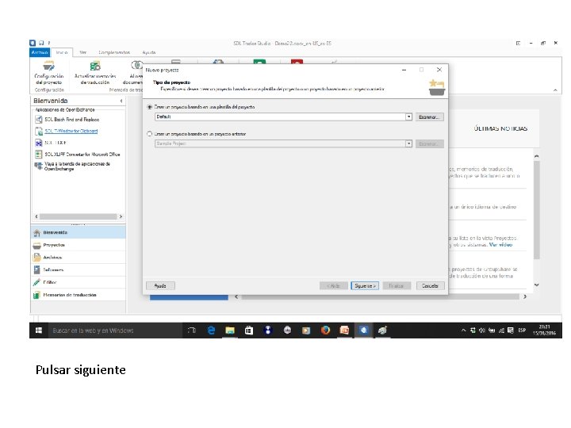Click the Windows search box on taskbar

(x=115, y=331)
